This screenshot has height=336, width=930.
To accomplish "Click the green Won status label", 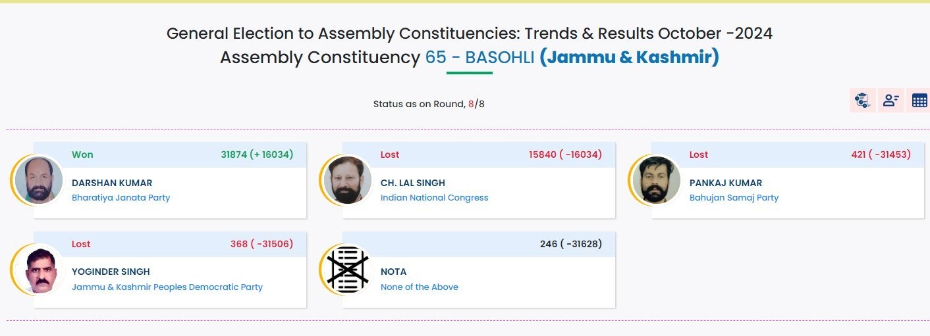I will pos(82,155).
